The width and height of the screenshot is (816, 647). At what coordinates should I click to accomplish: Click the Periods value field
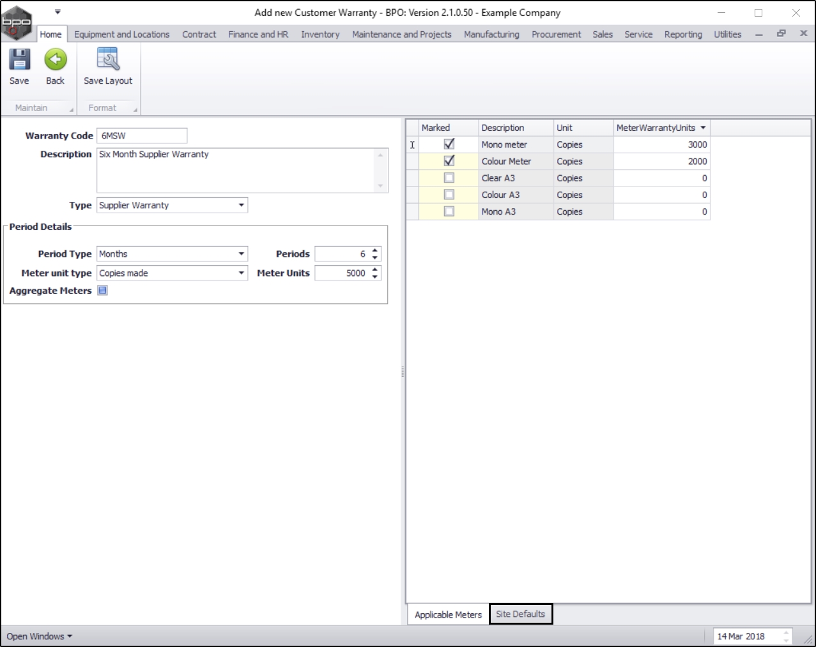click(342, 254)
